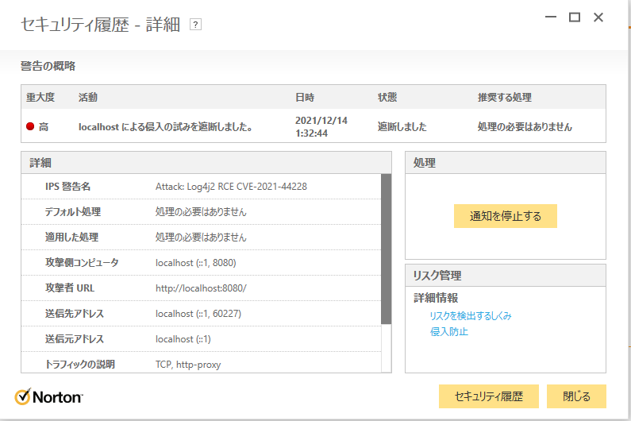Image resolution: width=631 pixels, height=421 pixels.
Task: Click the help question mark icon
Action: pos(196,25)
